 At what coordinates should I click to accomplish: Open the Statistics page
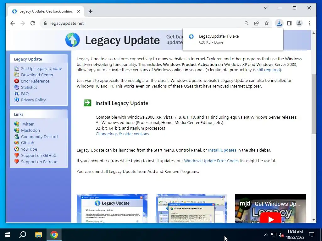point(29,87)
